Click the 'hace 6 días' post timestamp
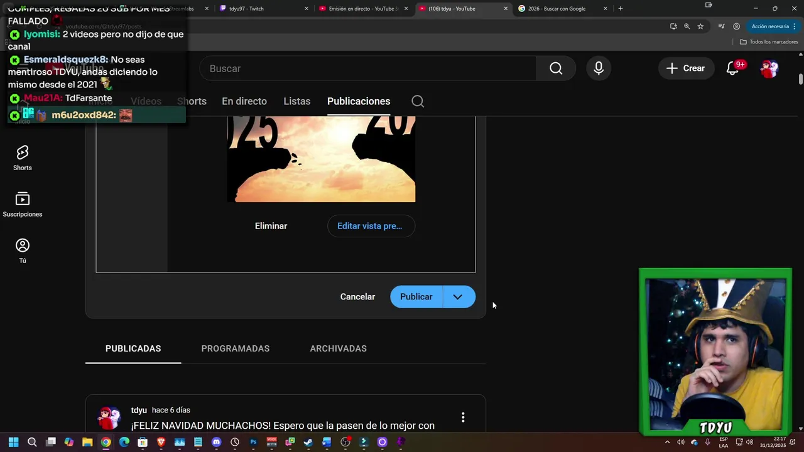Screen dimensions: 804x452 pos(171,410)
